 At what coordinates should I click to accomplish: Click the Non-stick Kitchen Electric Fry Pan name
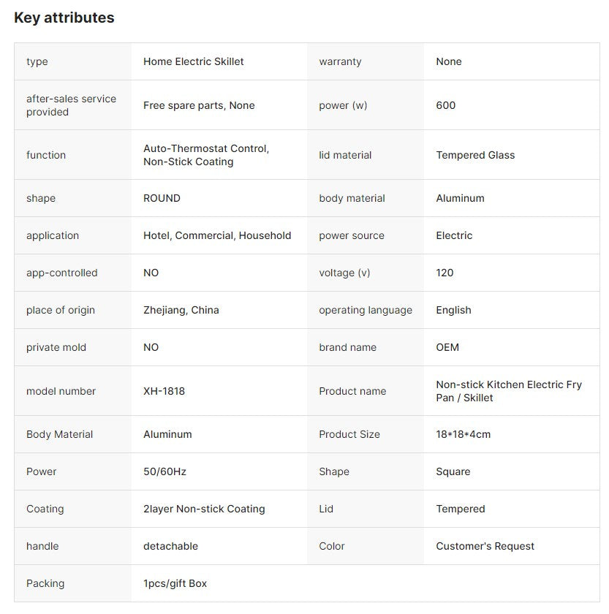(509, 391)
